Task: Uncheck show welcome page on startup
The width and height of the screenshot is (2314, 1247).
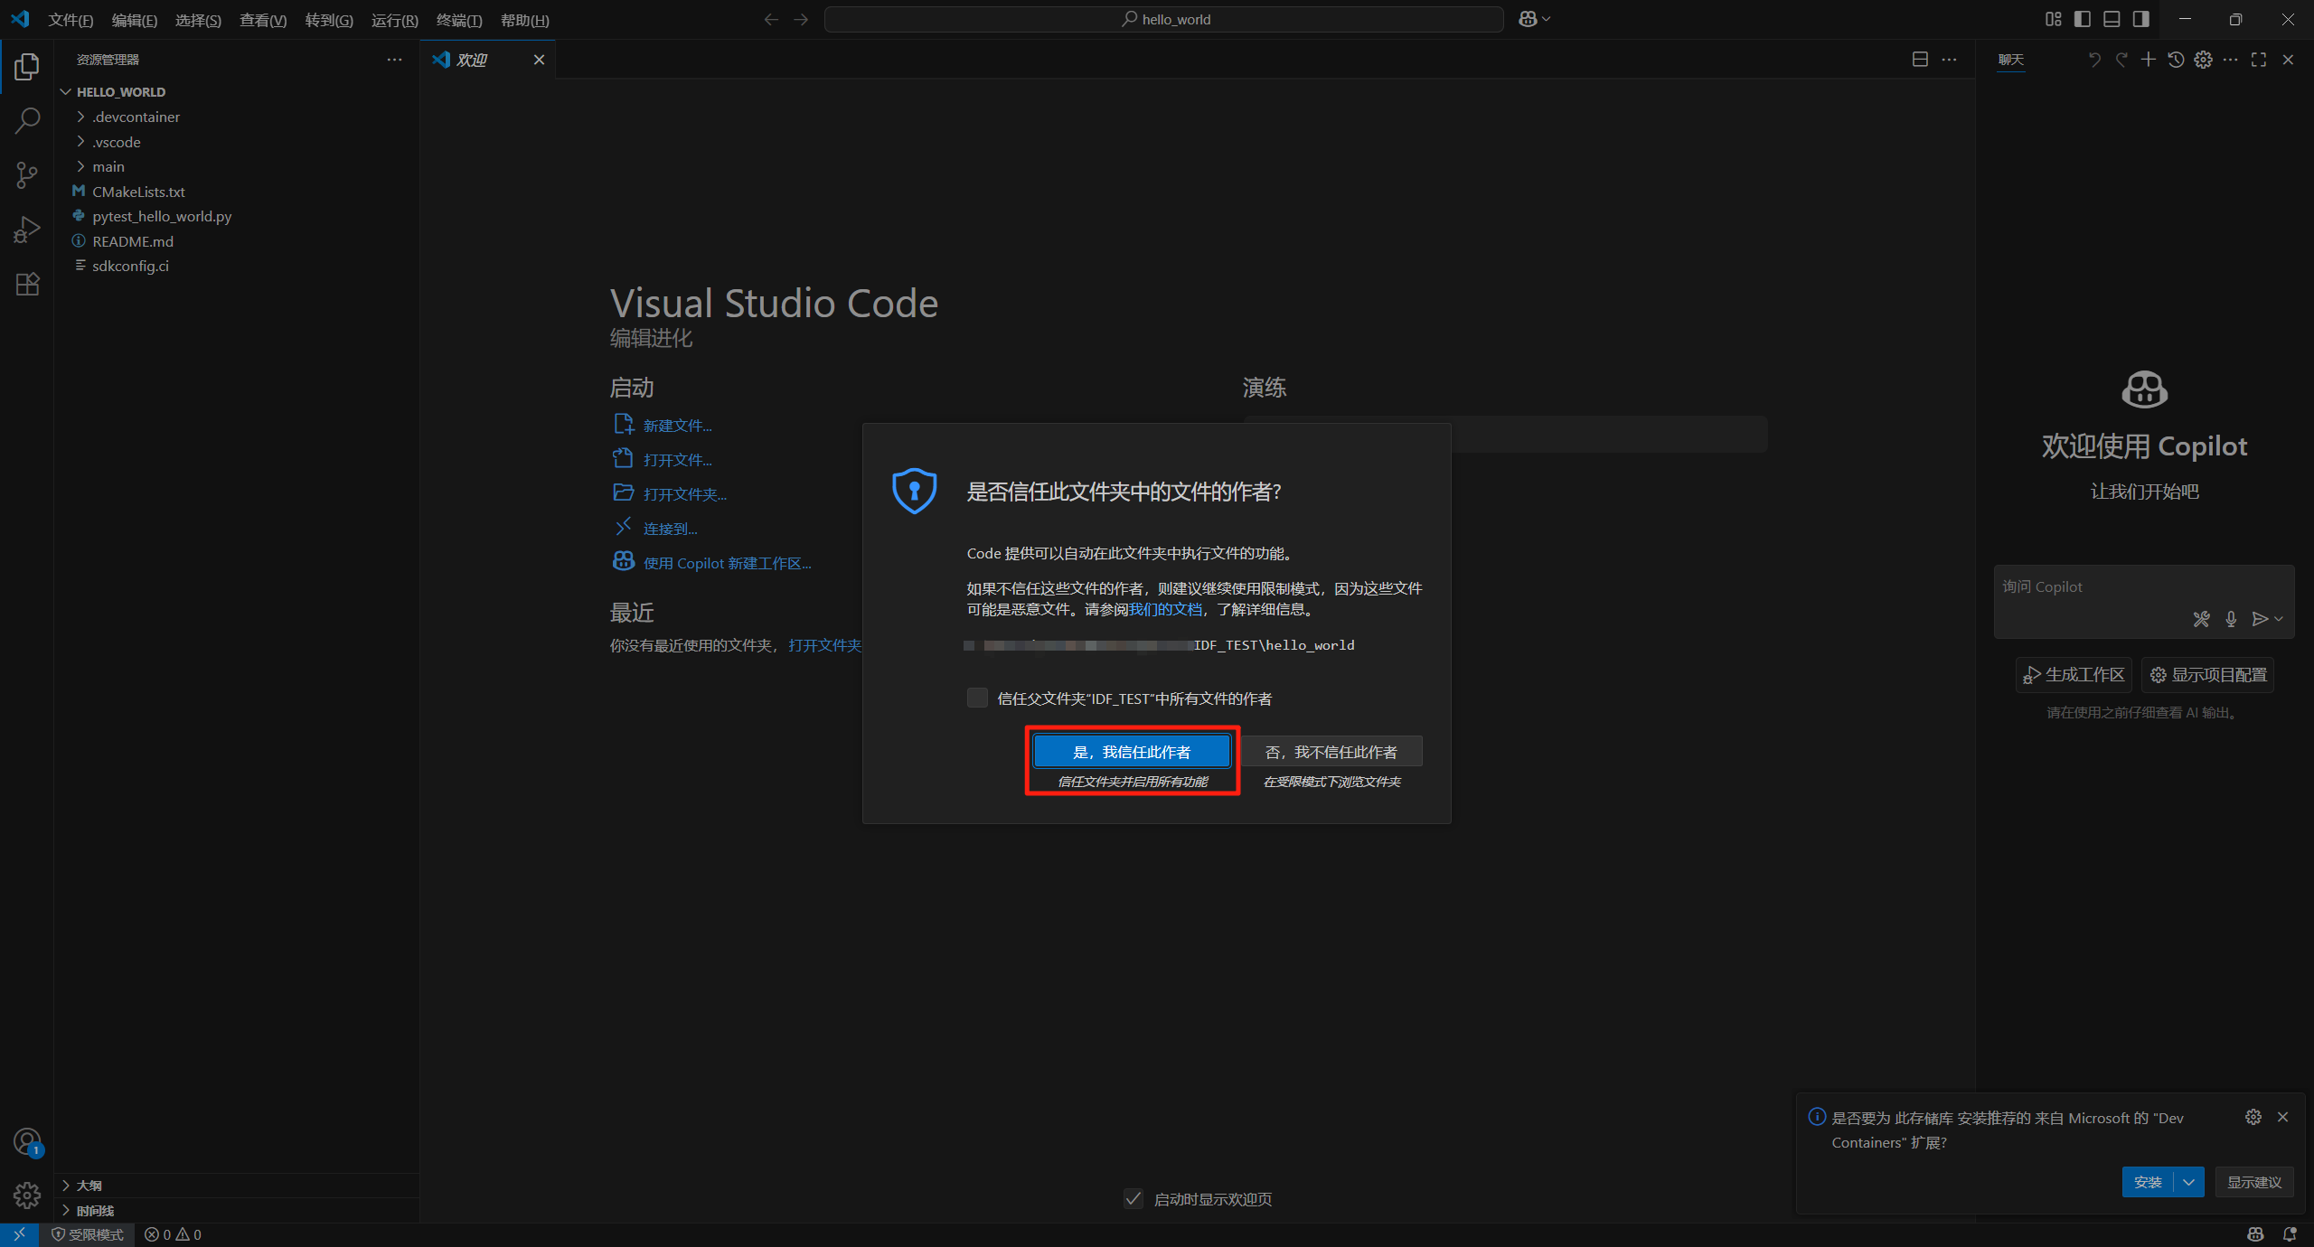Action: [1133, 1198]
